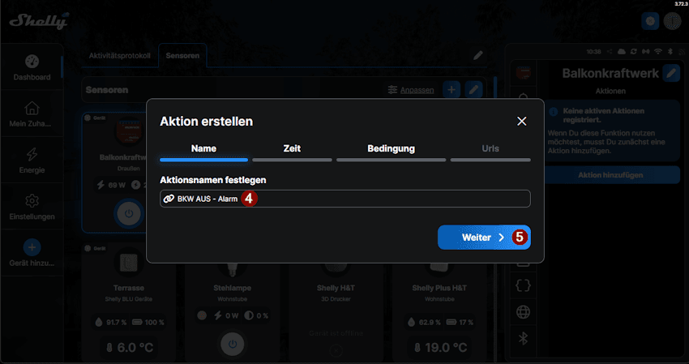Open user profile avatar top right

[x=672, y=21]
